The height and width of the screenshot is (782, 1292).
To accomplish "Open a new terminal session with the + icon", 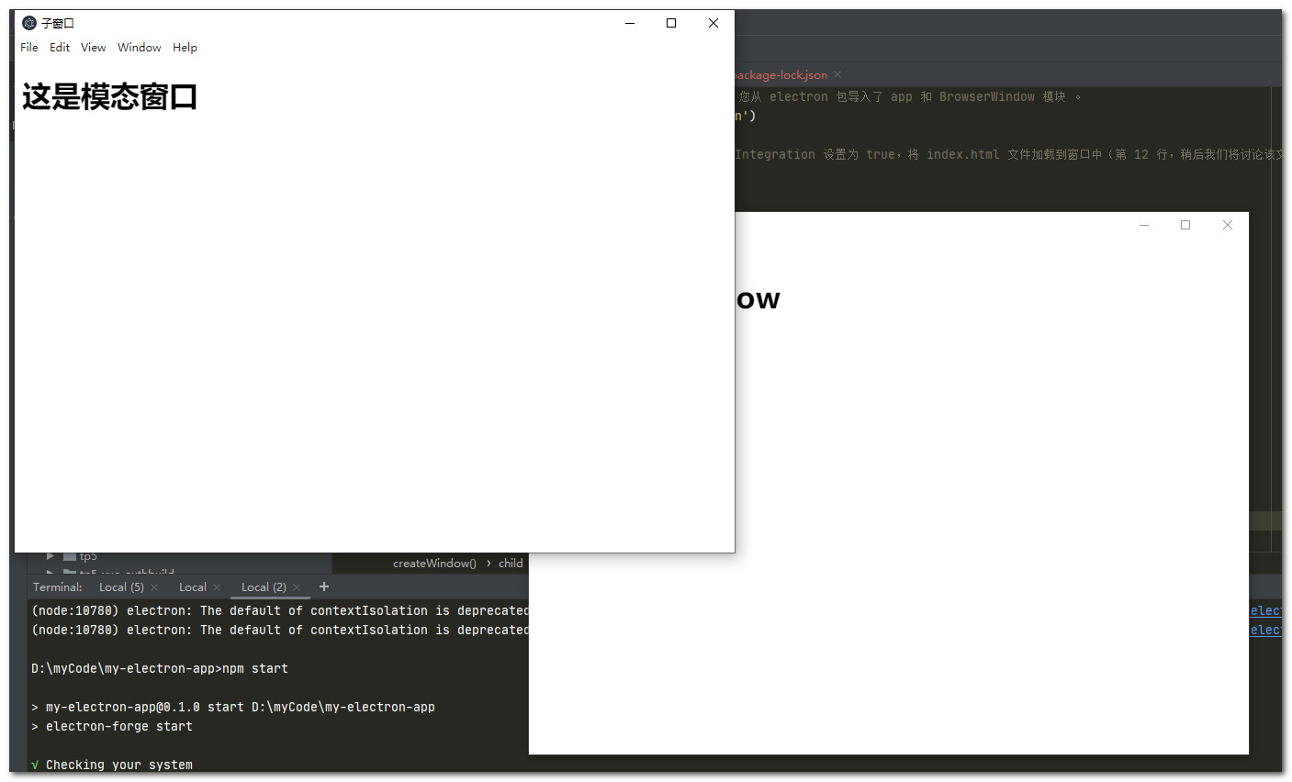I will click(x=324, y=586).
